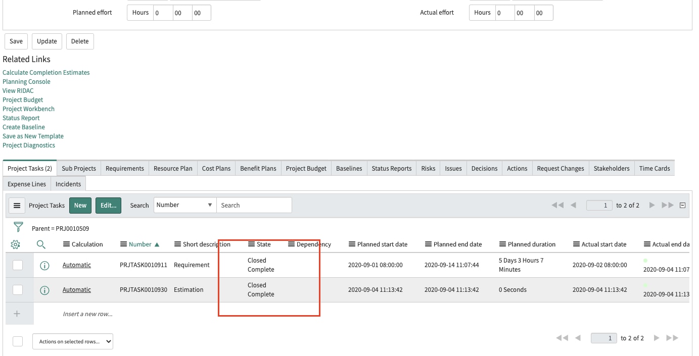Switch to the Risks tab
The width and height of the screenshot is (699, 356).
click(428, 169)
